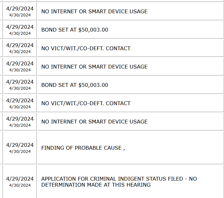This screenshot has height=198, width=224.
Task: Select the first BOND SET AT $50,003.00 entry
Action: point(75,30)
